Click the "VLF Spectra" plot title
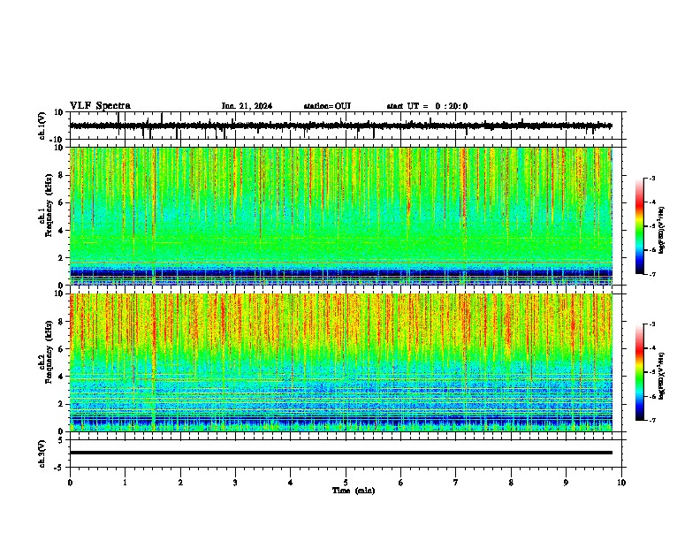The height and width of the screenshot is (541, 700). 100,106
